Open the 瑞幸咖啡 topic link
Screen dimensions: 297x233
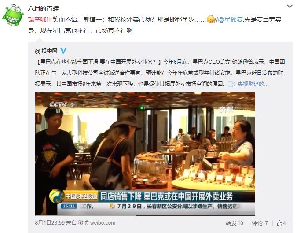40,19
